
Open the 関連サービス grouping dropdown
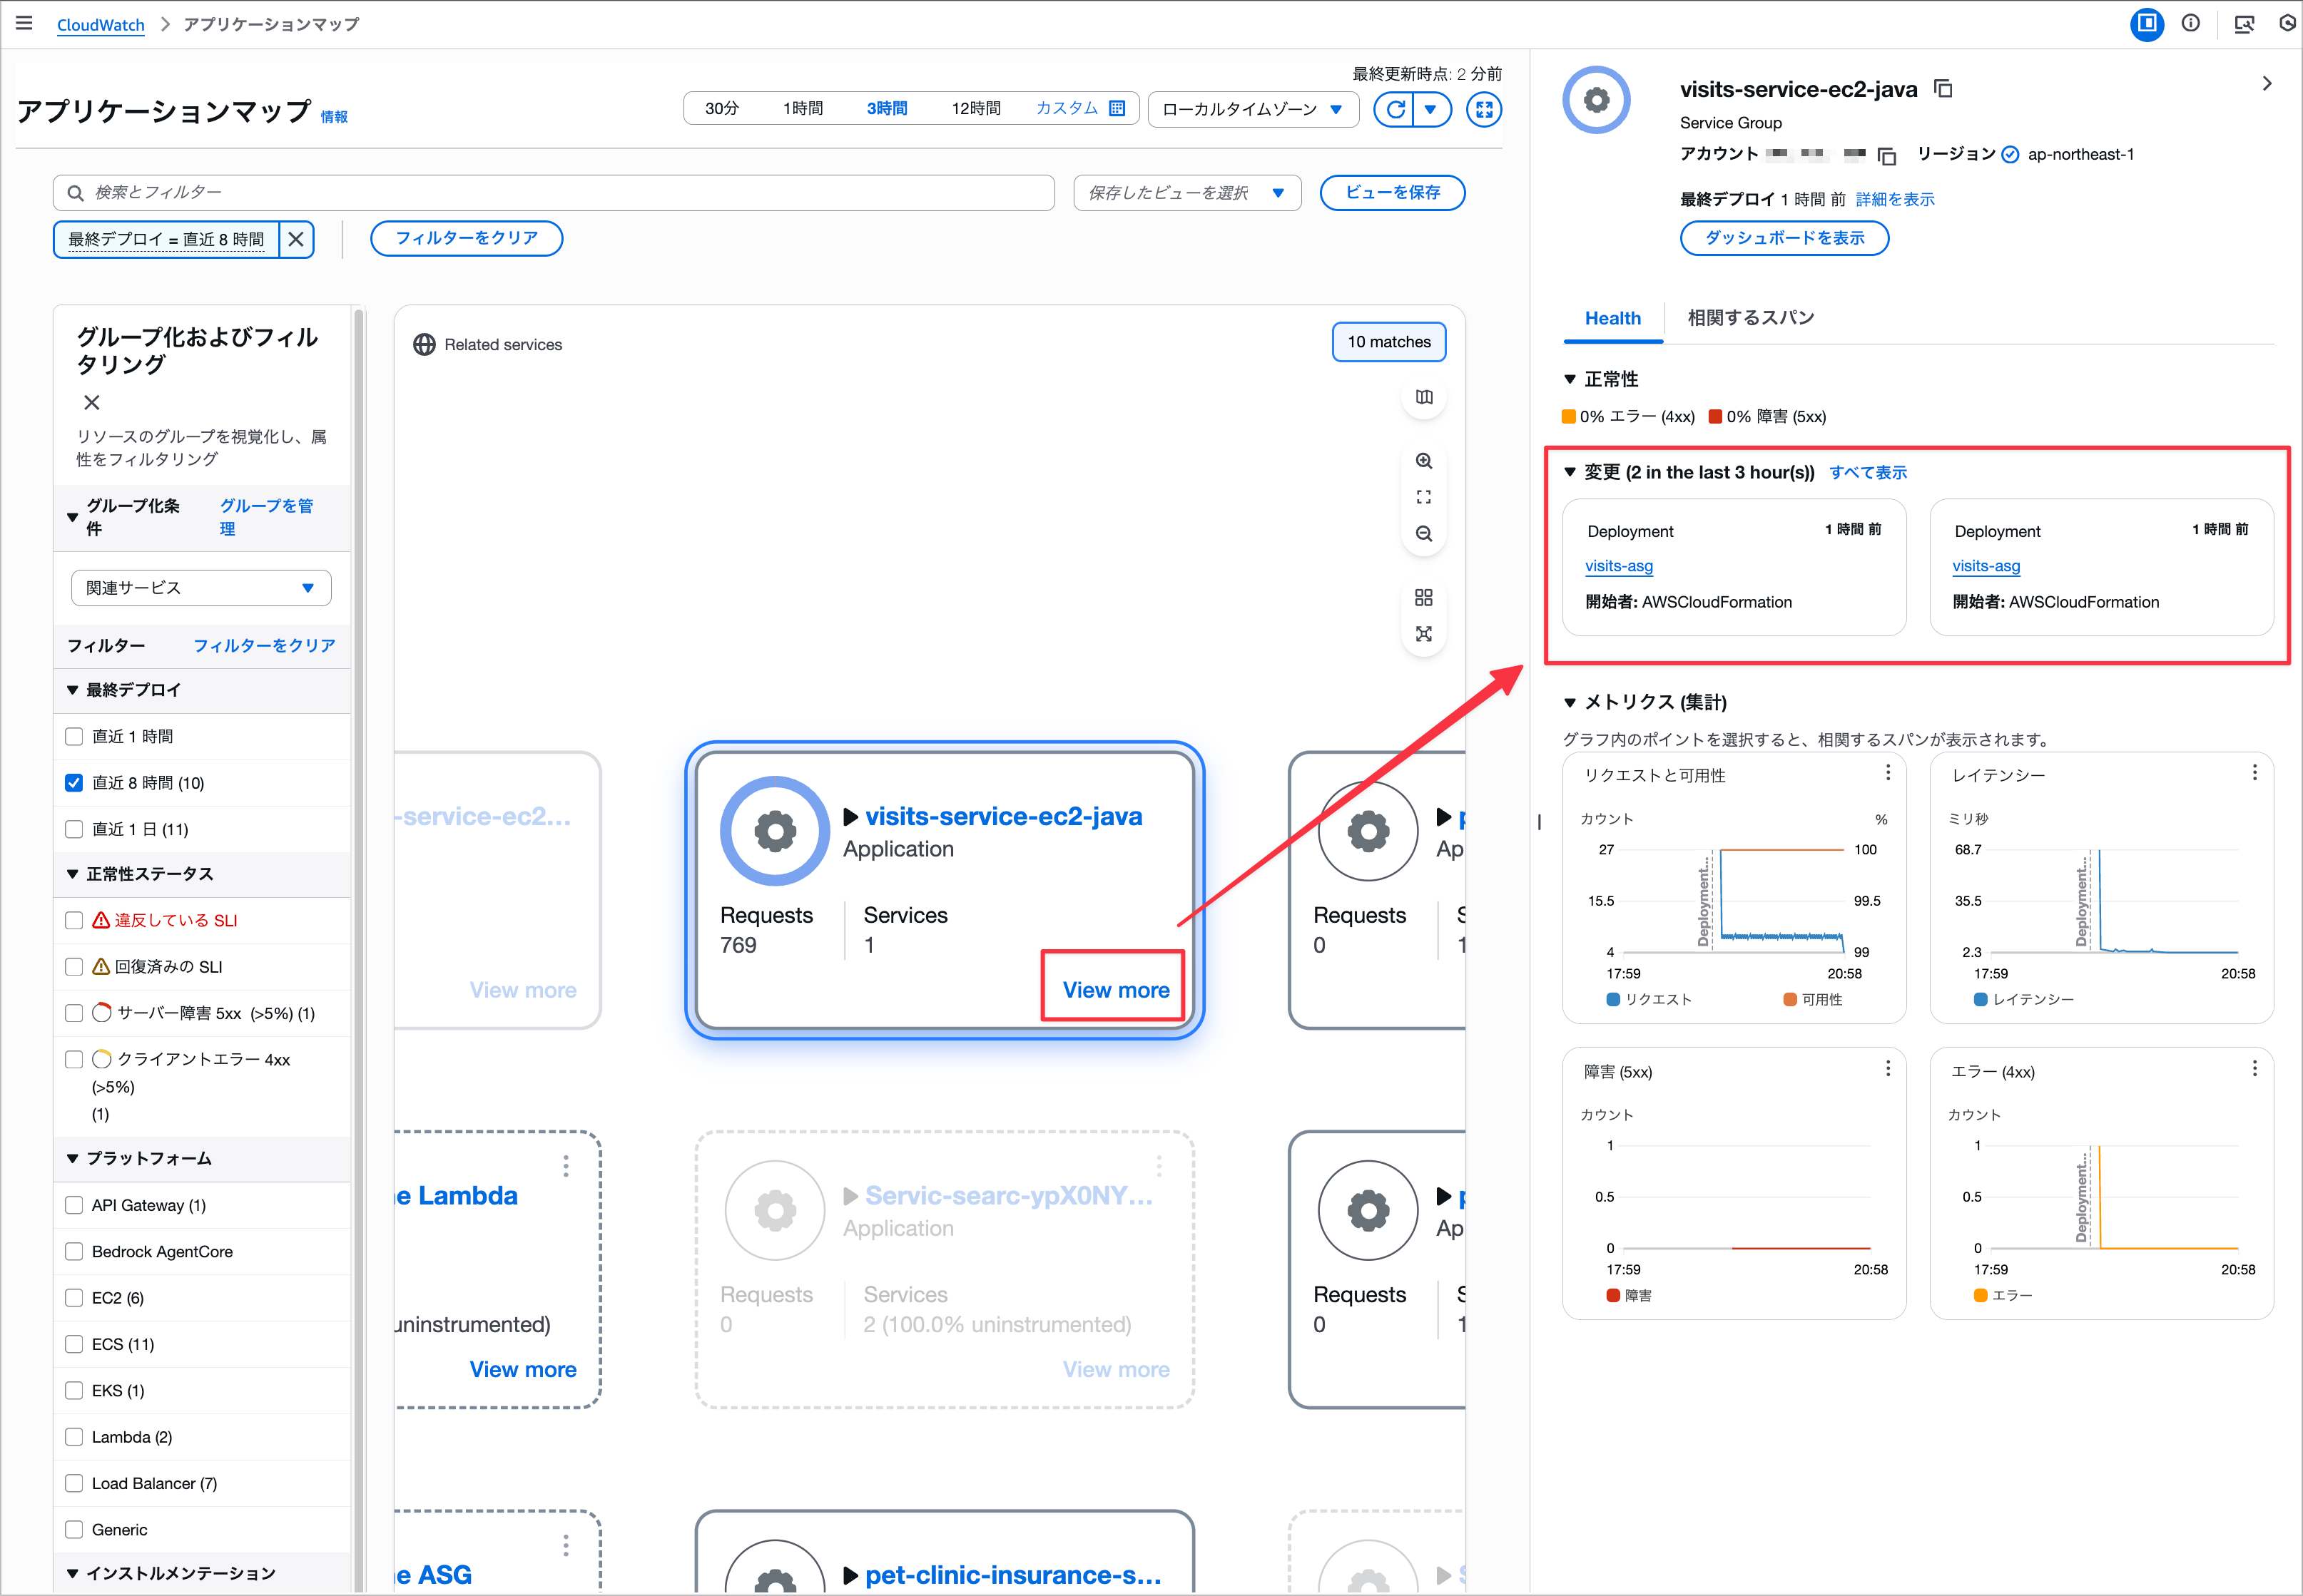click(x=200, y=588)
